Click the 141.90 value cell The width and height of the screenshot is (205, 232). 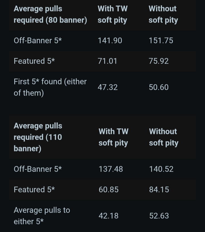(x=110, y=40)
